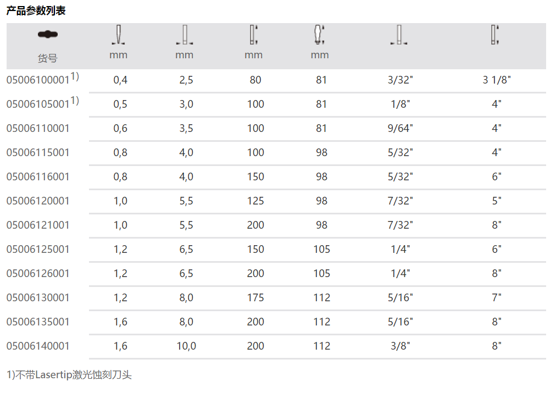Choose product code 05006116001

coord(38,177)
